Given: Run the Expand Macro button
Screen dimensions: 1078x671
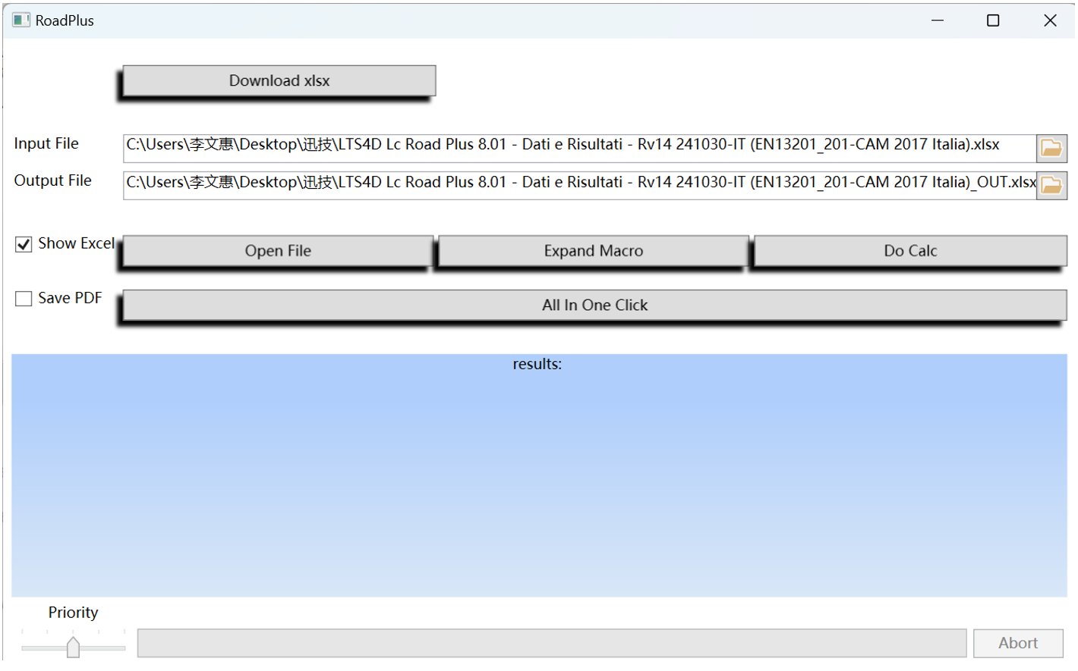Looking at the screenshot, I should click(x=593, y=251).
